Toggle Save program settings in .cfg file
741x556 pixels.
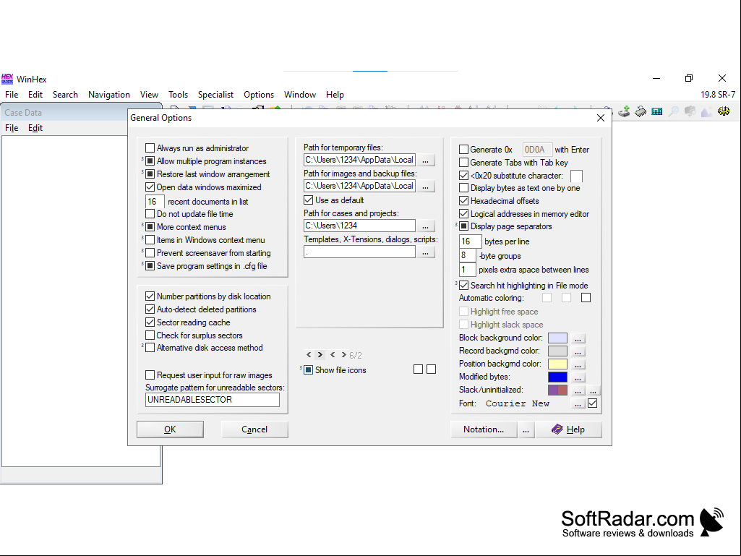click(150, 266)
